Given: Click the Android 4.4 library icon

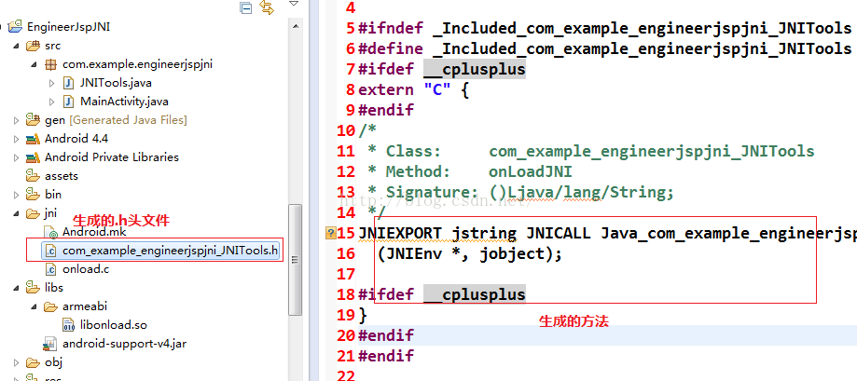Looking at the screenshot, I should [x=33, y=139].
